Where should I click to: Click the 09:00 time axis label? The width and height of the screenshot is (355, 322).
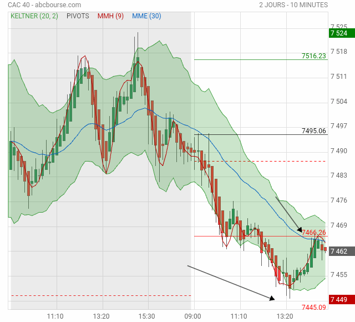192,316
